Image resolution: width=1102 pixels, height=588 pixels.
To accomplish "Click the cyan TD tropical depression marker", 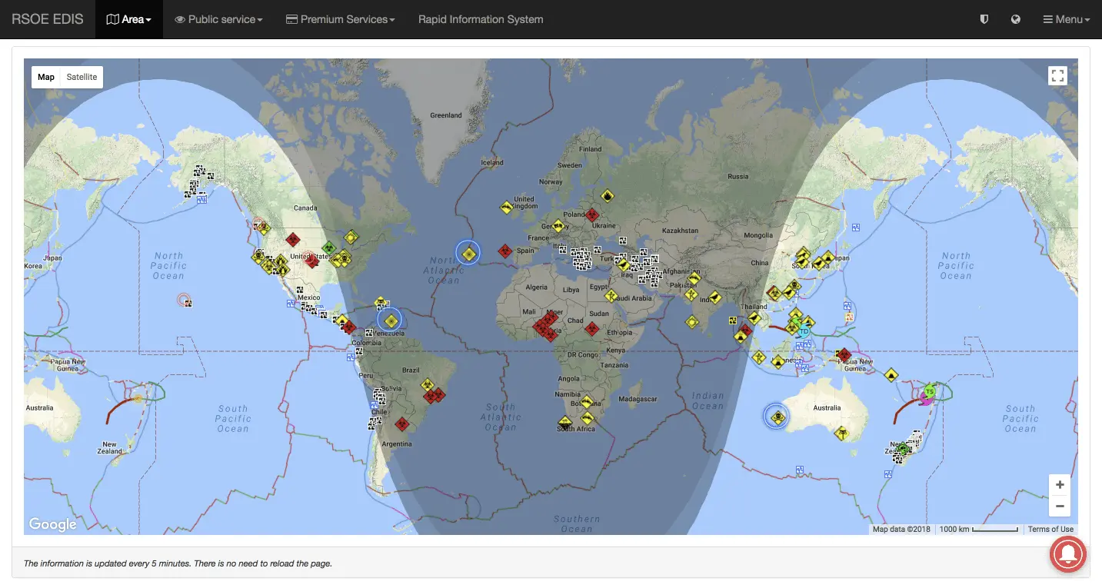I will [804, 331].
